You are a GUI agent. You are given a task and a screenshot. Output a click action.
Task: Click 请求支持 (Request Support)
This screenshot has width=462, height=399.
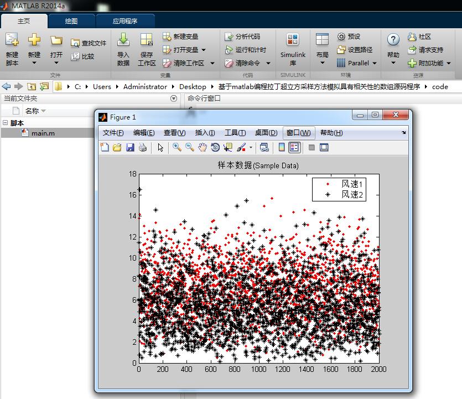(x=425, y=50)
